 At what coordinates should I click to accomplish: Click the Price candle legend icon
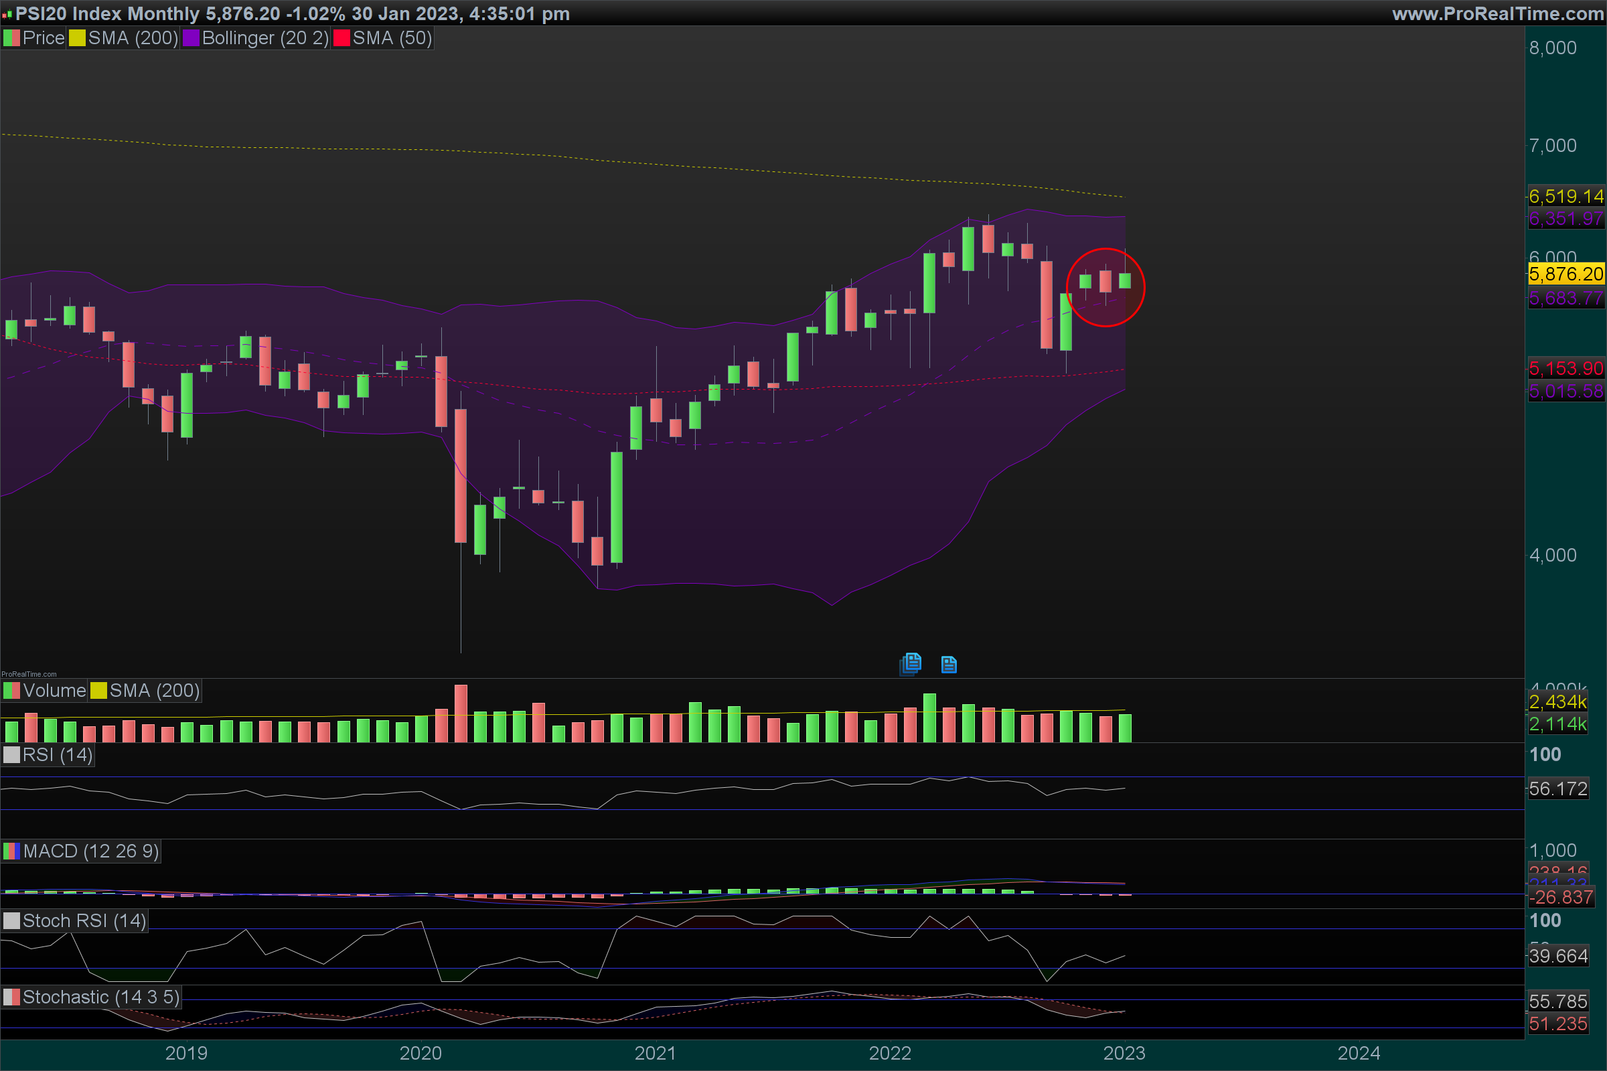click(11, 38)
